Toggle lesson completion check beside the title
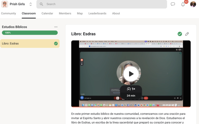 click(180, 34)
